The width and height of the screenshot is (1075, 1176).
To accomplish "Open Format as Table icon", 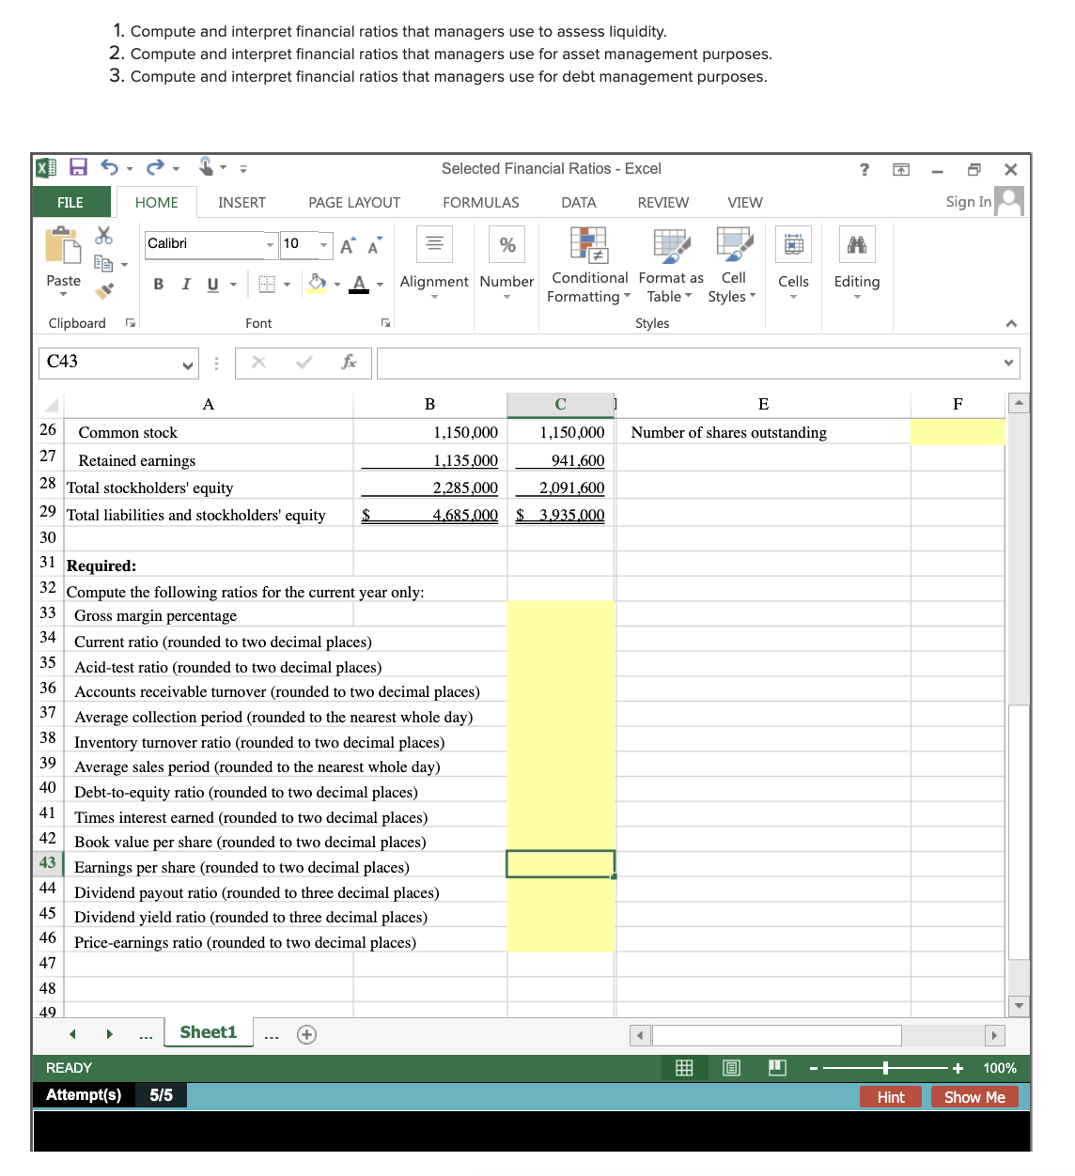I will [x=672, y=244].
